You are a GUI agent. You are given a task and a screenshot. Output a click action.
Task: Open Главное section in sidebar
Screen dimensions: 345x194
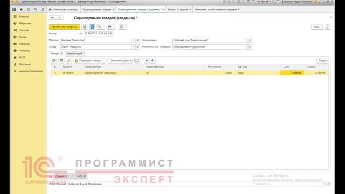click(x=24, y=17)
